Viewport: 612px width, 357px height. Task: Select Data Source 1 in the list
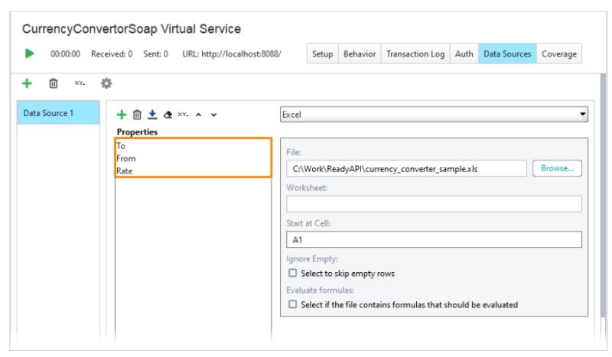[58, 113]
